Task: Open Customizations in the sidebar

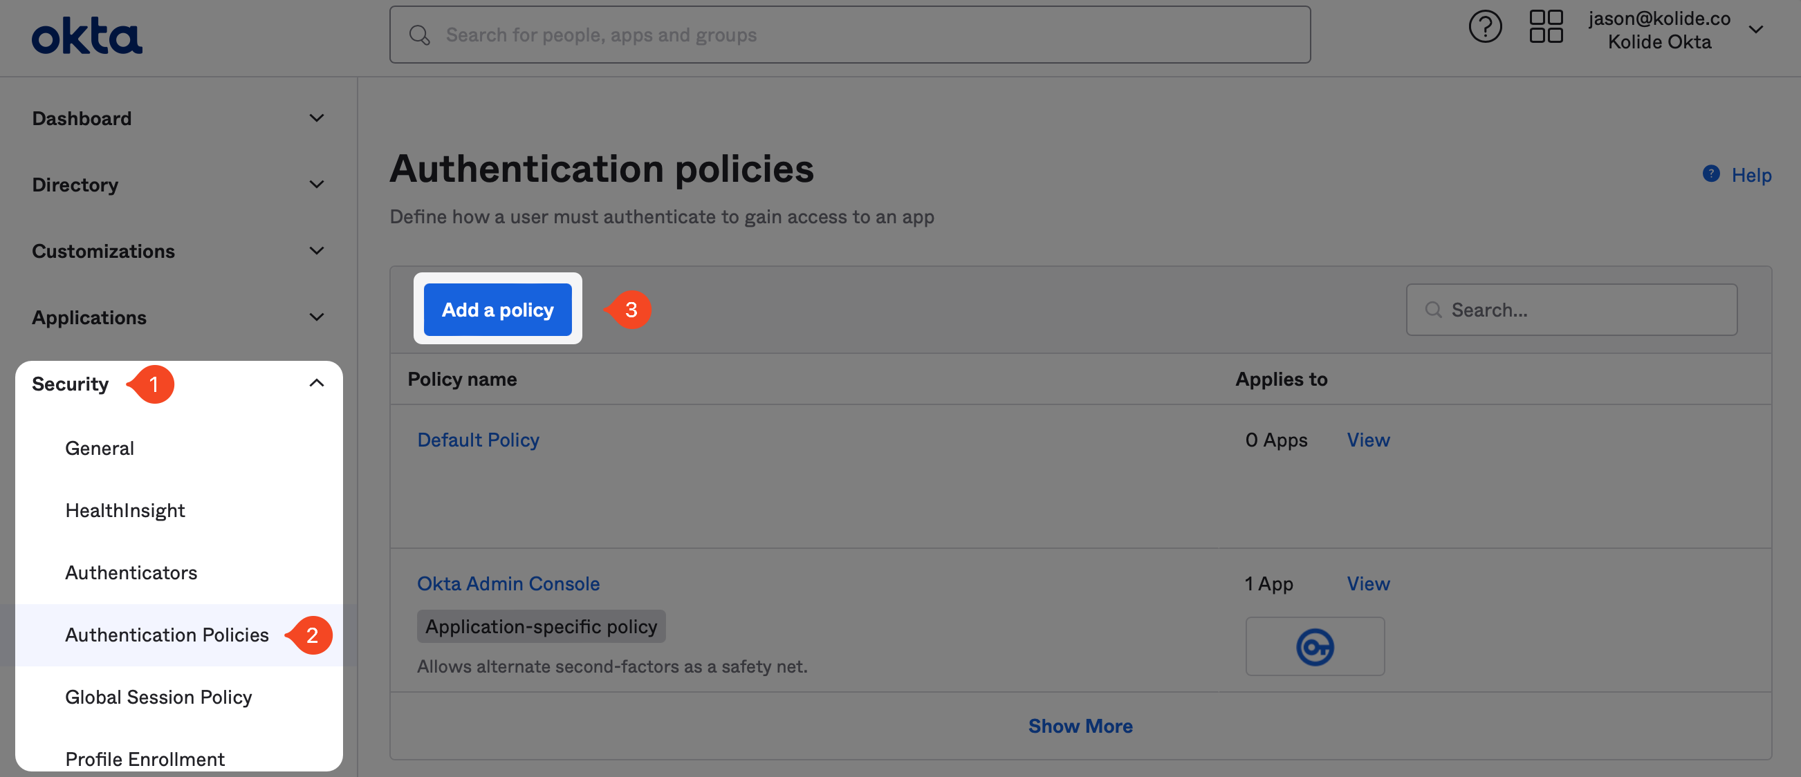Action: pos(104,252)
